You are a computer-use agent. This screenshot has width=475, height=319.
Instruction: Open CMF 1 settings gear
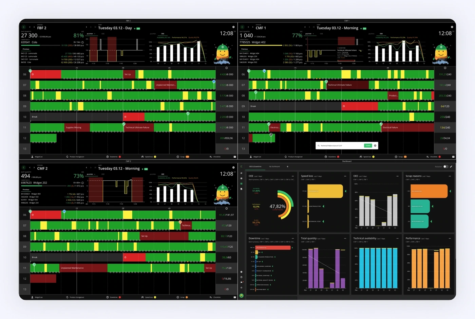(452, 27)
